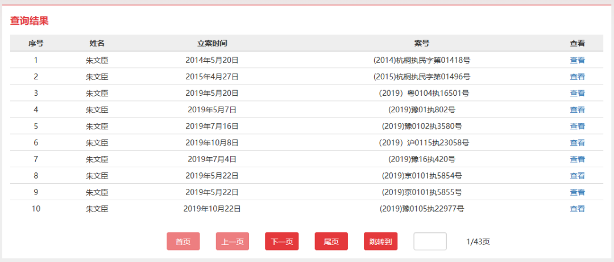Click the 查看 column header
Screen dimensions: 614x262
point(577,43)
